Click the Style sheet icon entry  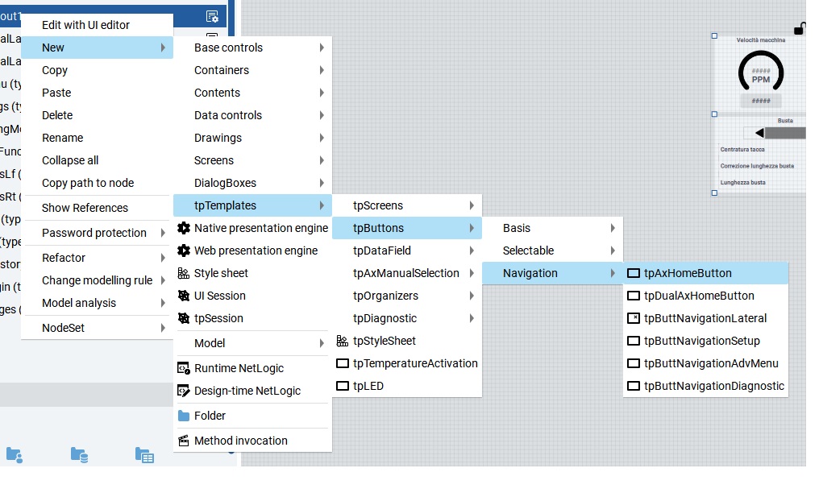[184, 273]
